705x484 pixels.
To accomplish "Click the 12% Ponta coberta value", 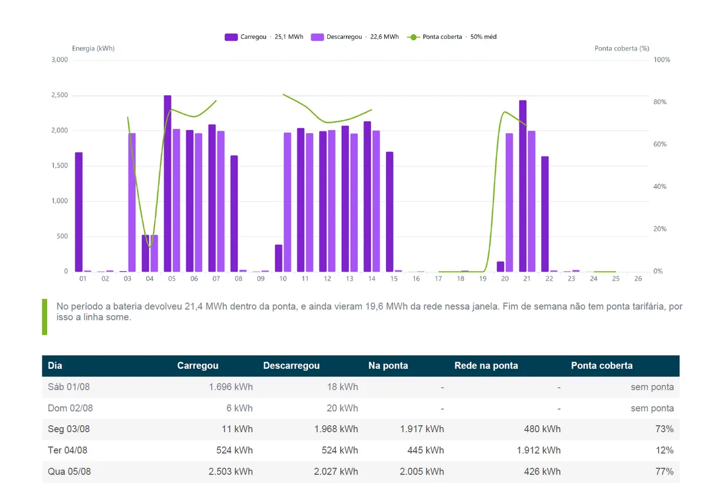I will point(665,450).
